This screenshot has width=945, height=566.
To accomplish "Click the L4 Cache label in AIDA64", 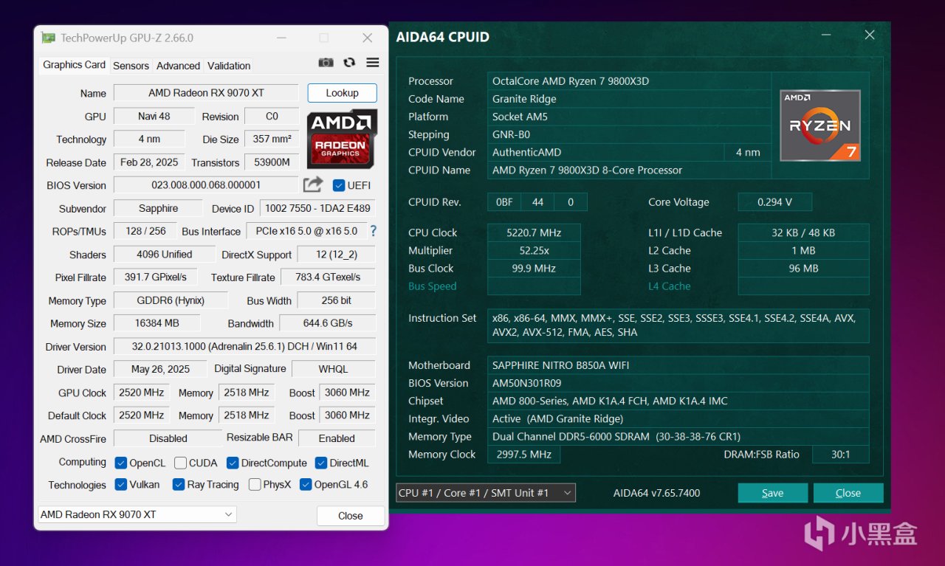I will (x=670, y=286).
